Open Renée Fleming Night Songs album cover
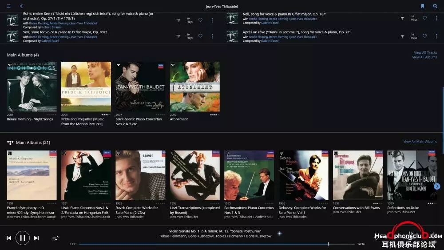Viewport: 444px width, 250px height. click(x=32, y=87)
